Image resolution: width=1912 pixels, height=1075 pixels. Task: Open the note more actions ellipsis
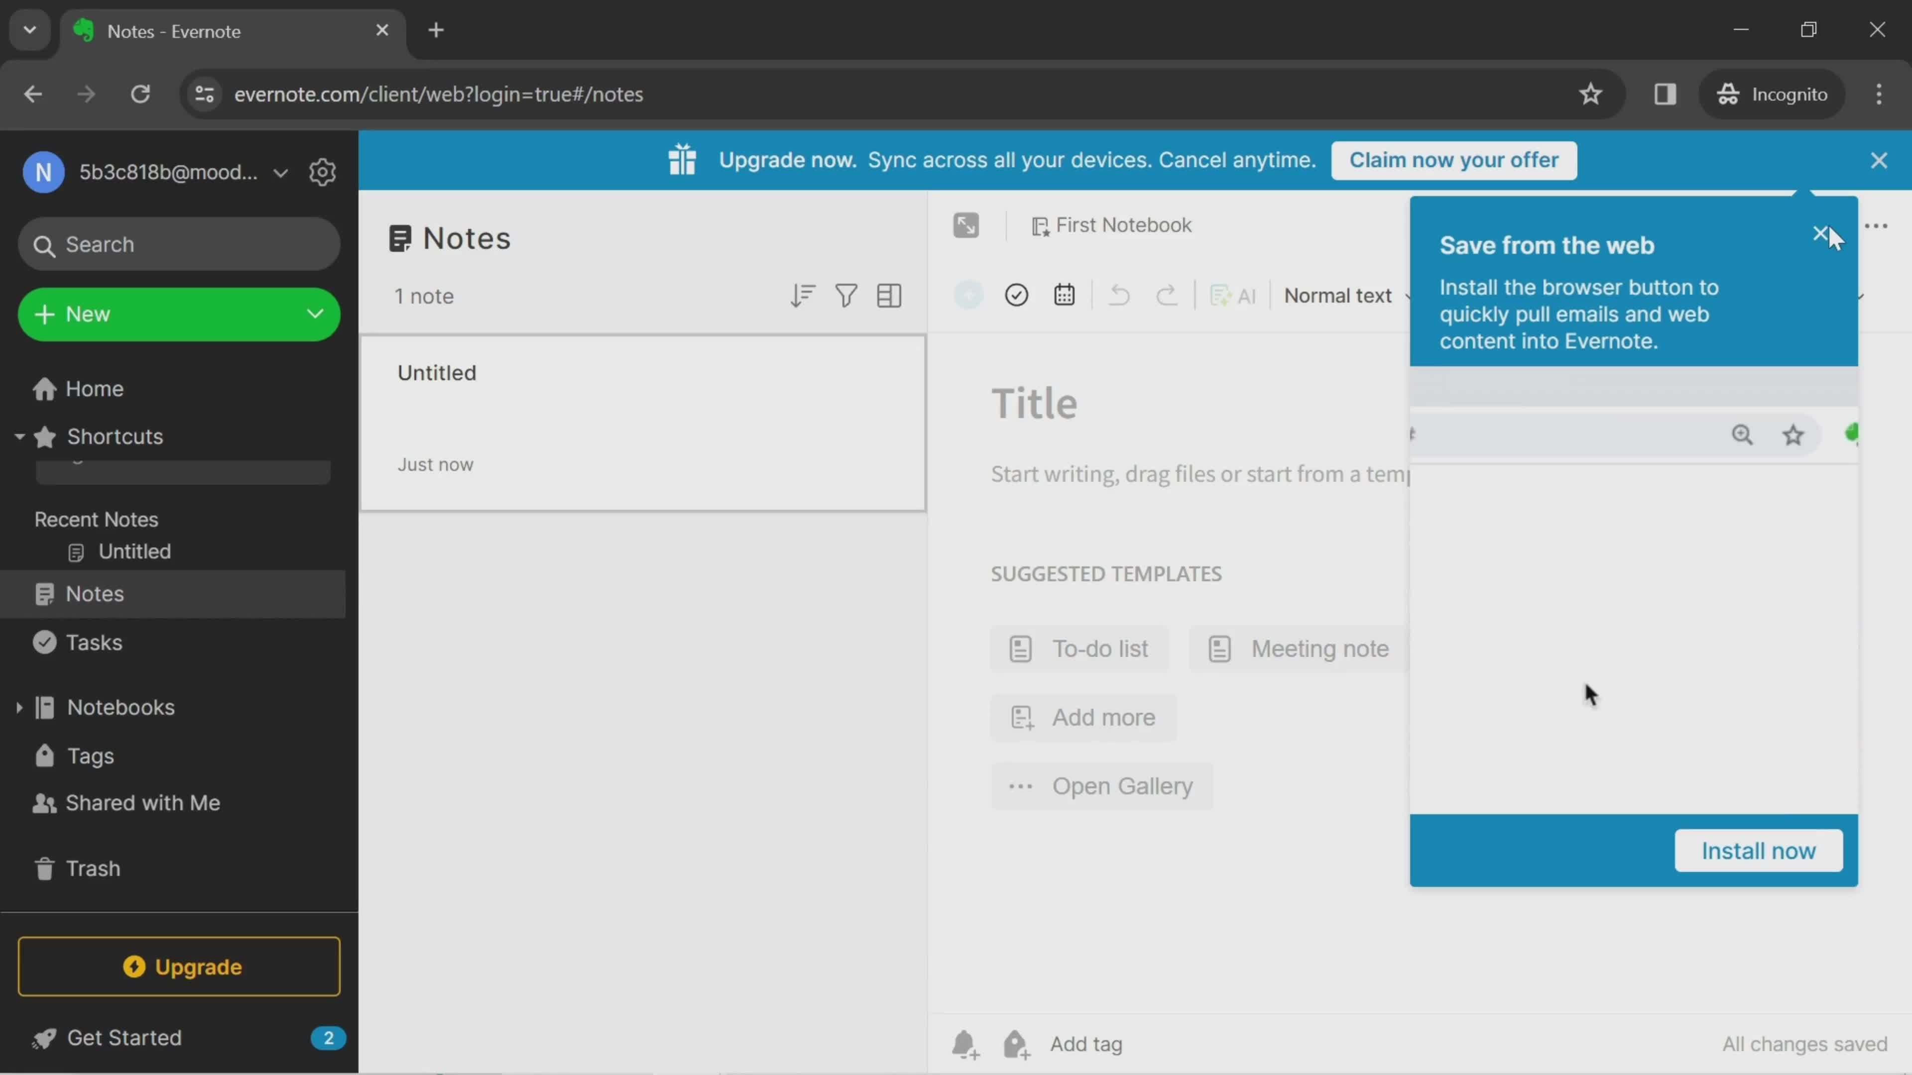tap(1876, 226)
